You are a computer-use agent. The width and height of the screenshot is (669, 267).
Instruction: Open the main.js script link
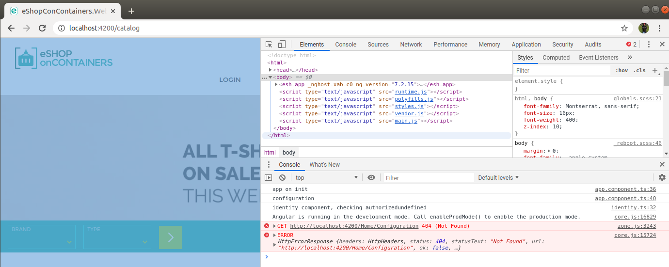[406, 121]
